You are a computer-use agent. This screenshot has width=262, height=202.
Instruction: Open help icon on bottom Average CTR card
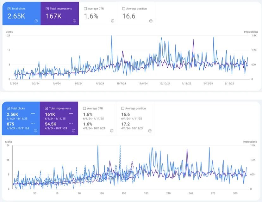(x=112, y=131)
